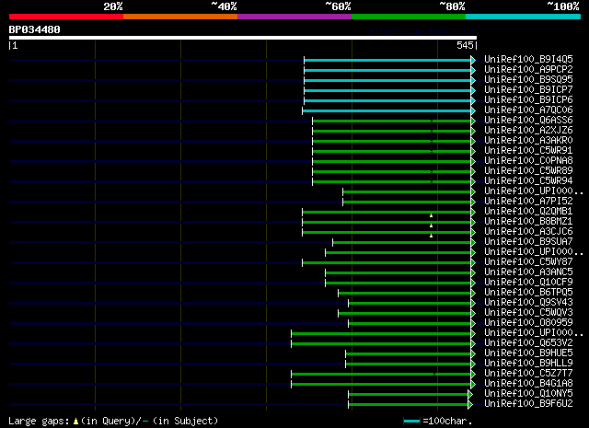
Task: Select the UniRef100_B9SUA7 label
Action: [528, 242]
